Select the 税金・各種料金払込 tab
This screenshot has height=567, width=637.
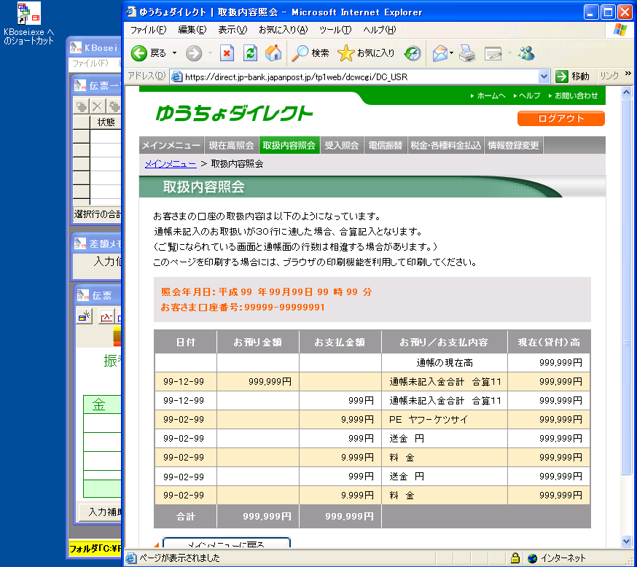point(445,146)
